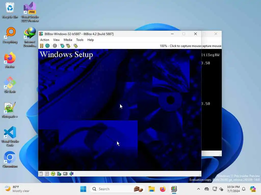Select Visual Studio Code desktop shortcut
The width and height of the screenshot is (261, 195).
coord(10,136)
